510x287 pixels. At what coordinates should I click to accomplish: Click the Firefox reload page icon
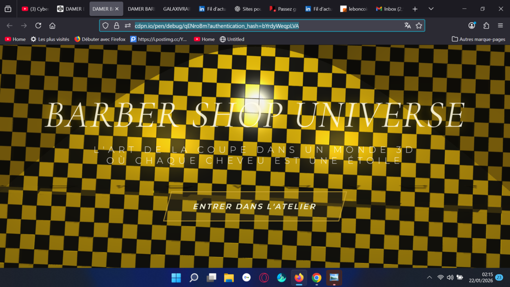coord(38,25)
